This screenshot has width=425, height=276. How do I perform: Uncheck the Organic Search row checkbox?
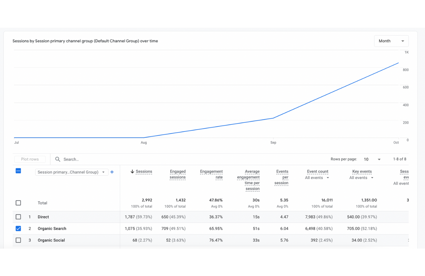click(x=18, y=228)
